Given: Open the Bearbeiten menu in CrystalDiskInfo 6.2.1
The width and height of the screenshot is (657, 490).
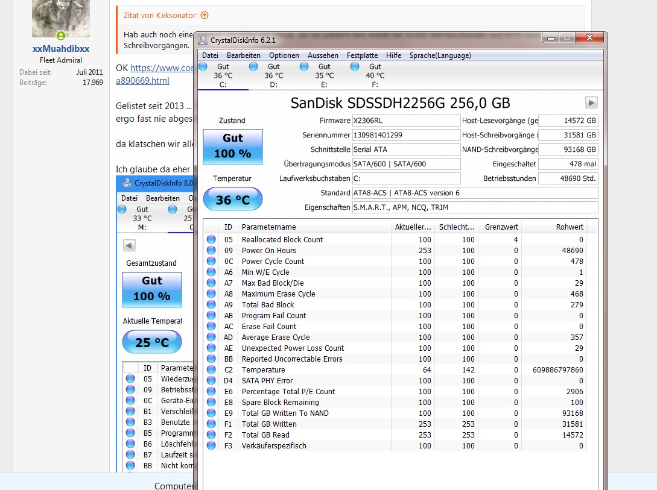Looking at the screenshot, I should pos(244,55).
